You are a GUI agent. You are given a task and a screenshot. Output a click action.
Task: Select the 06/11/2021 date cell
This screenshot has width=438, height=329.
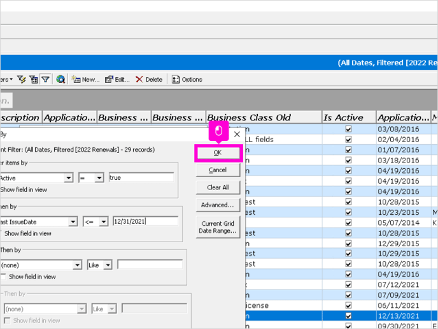(x=404, y=305)
